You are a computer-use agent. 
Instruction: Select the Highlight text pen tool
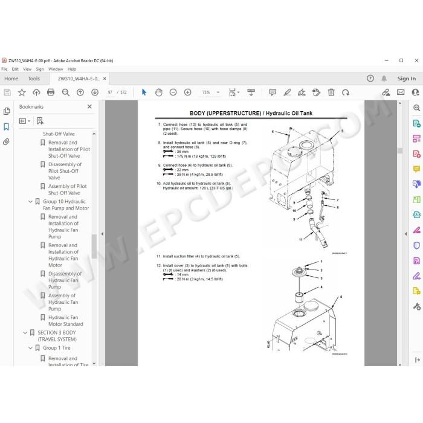click(x=287, y=92)
